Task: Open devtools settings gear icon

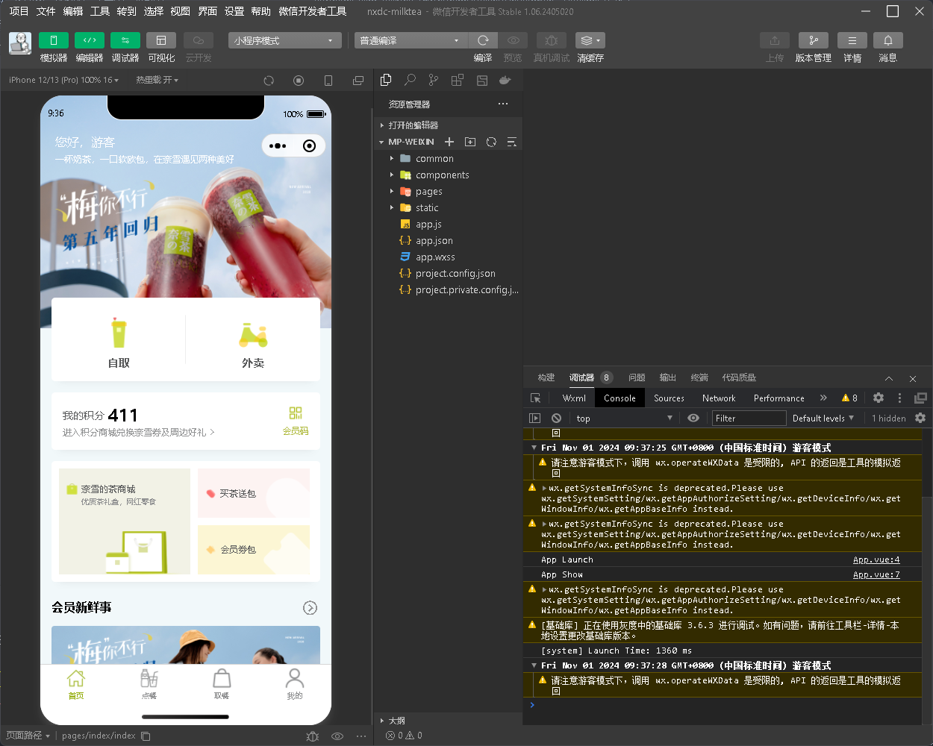Action: [879, 398]
